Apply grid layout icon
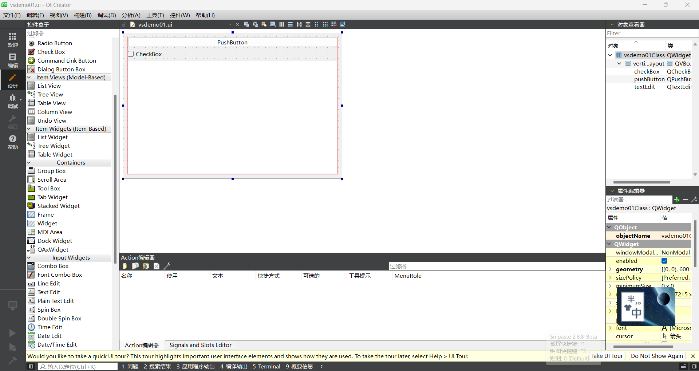The height and width of the screenshot is (371, 699). (325, 24)
